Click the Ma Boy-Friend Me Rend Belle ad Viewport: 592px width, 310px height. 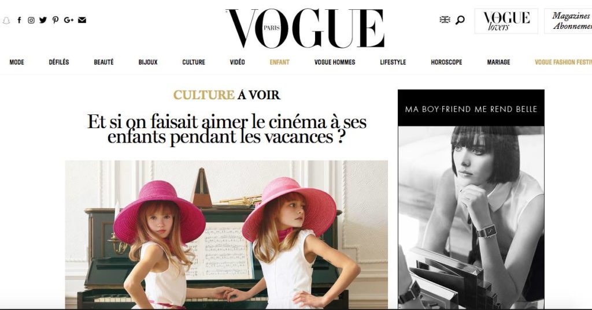click(x=471, y=199)
